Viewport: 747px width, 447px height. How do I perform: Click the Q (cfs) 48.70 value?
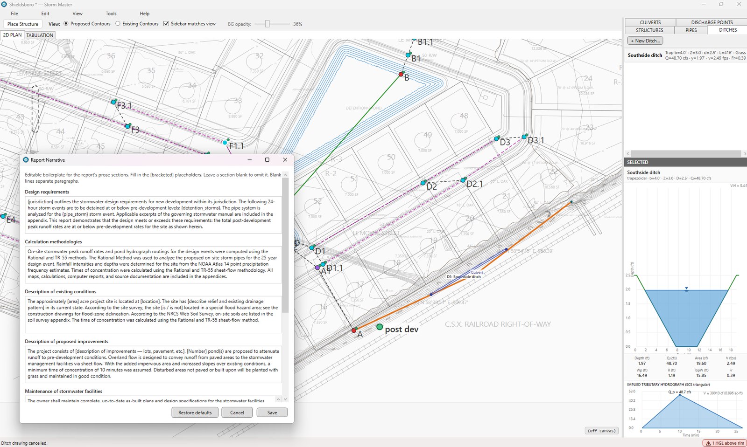pos(671,364)
